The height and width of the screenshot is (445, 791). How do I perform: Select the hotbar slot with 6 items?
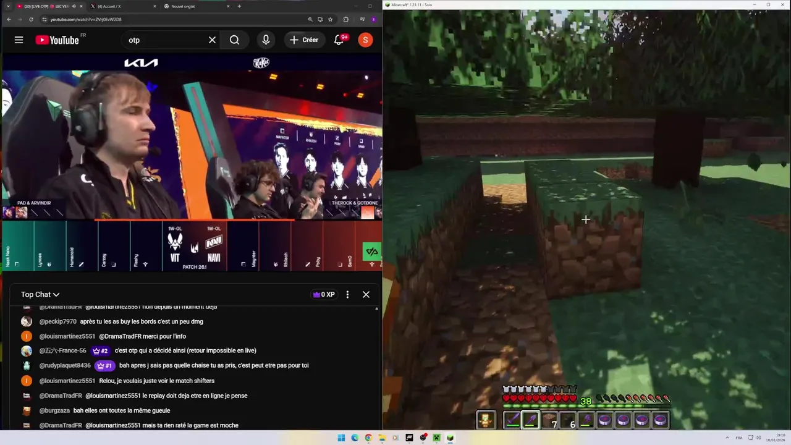(567, 420)
